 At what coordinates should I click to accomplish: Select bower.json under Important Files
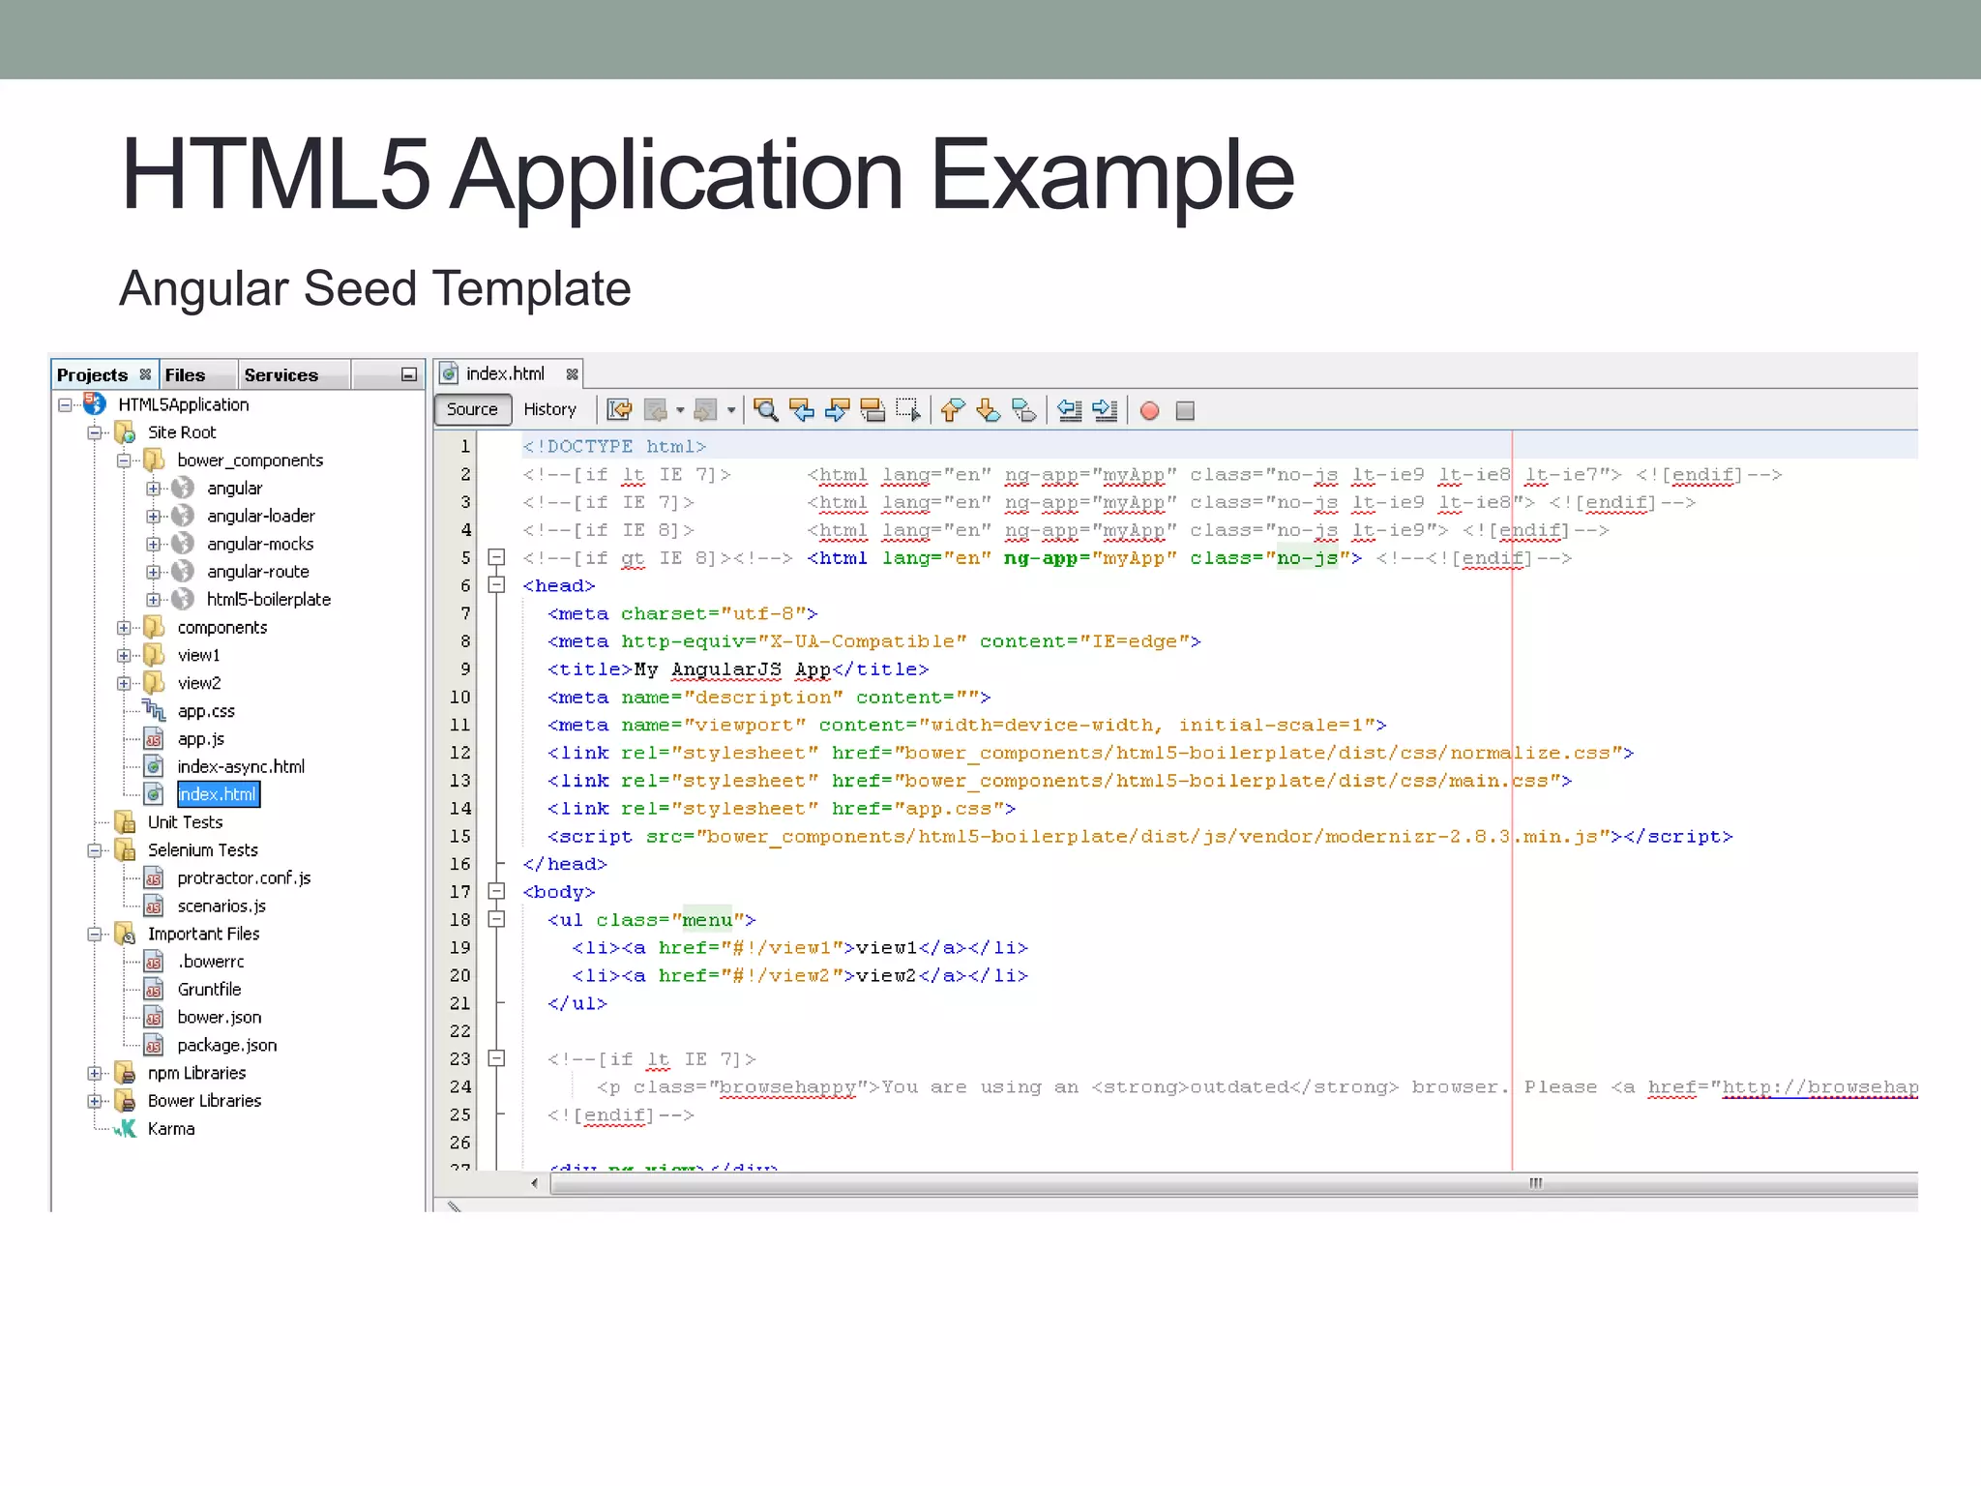click(x=220, y=1017)
